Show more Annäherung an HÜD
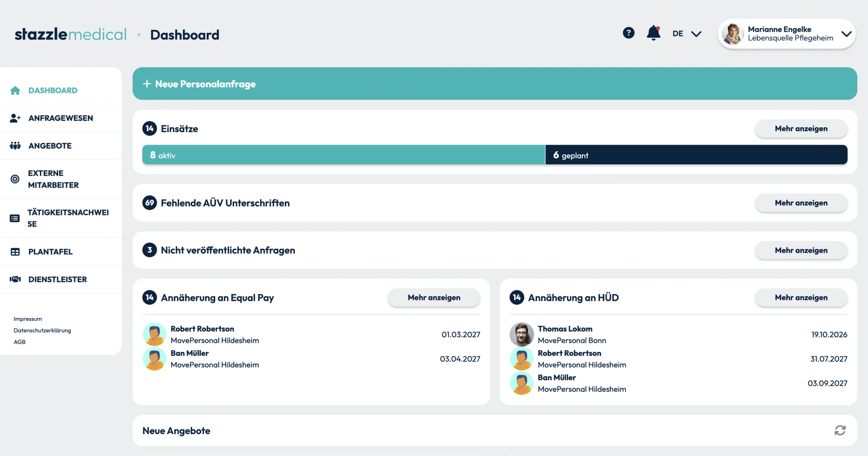This screenshot has width=868, height=456. pyautogui.click(x=801, y=297)
